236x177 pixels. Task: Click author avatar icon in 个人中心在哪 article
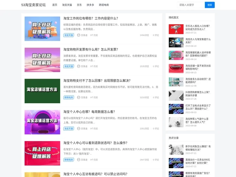79,128
